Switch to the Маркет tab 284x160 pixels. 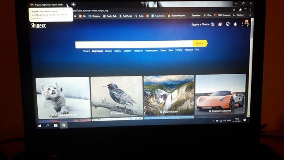click(127, 51)
